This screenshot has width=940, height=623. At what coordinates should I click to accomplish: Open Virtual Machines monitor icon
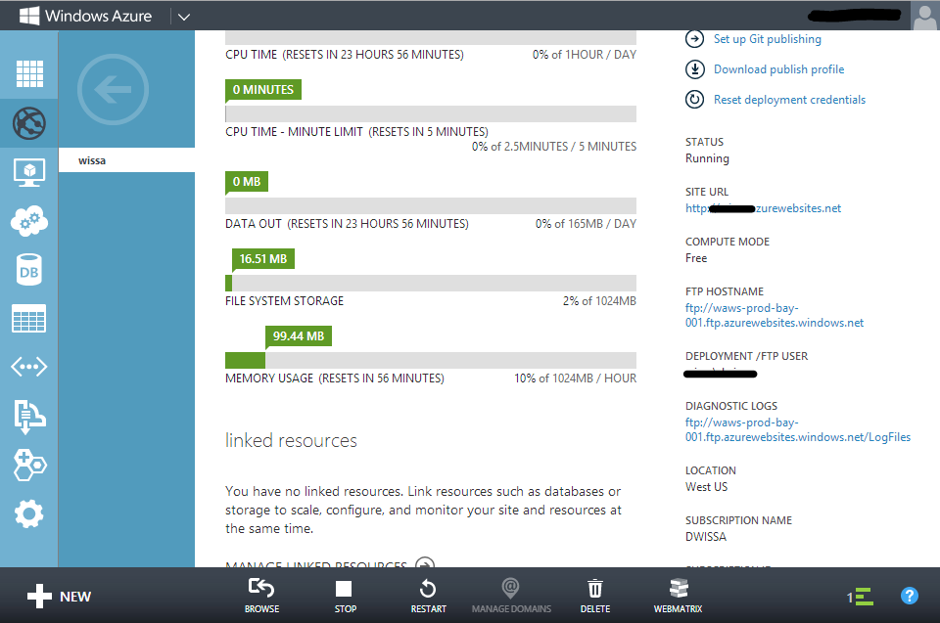point(28,172)
